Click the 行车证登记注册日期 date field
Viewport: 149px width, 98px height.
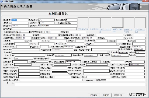(x=73, y=62)
